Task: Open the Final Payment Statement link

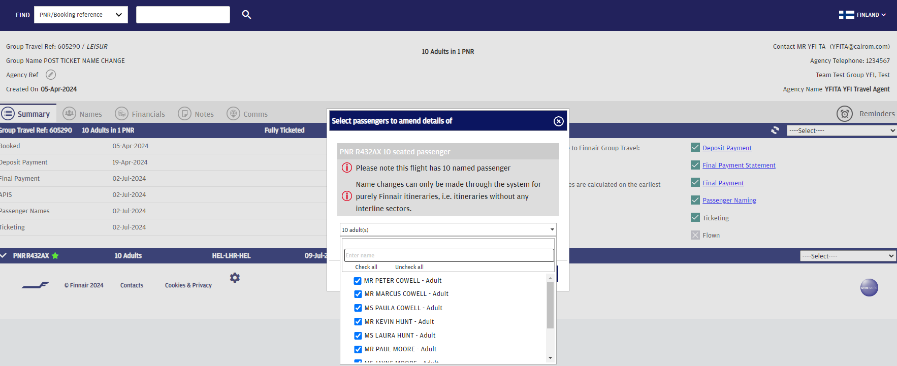Action: click(x=739, y=165)
